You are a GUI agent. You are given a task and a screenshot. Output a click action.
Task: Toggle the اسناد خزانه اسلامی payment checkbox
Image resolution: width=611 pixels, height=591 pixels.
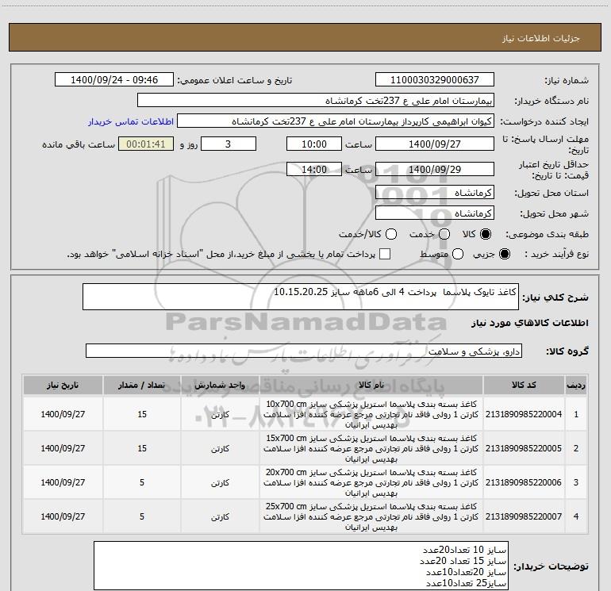tap(385, 254)
